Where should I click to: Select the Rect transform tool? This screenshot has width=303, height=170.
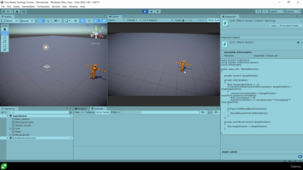5,46
